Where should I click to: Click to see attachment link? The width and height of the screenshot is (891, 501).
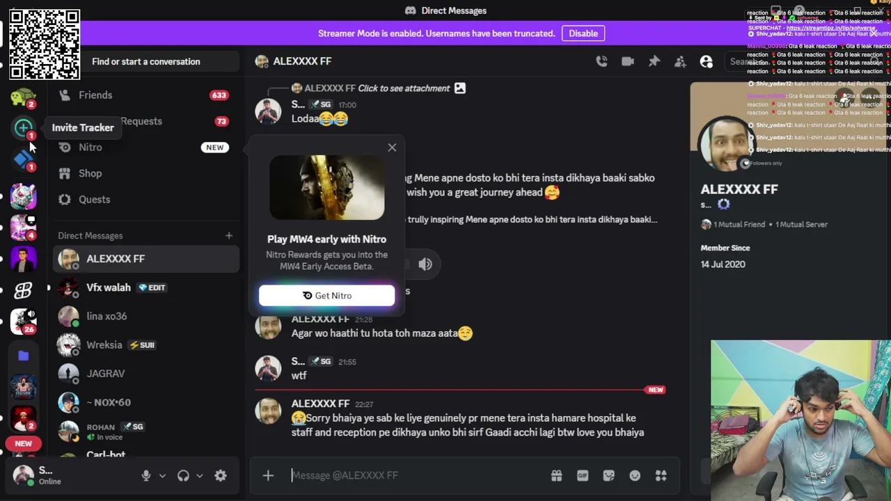click(x=404, y=88)
